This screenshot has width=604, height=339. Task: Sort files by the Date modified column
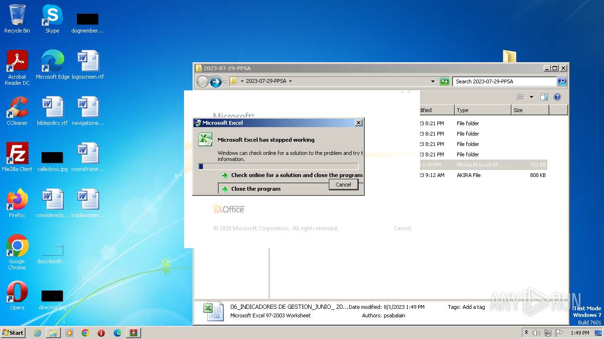point(437,110)
